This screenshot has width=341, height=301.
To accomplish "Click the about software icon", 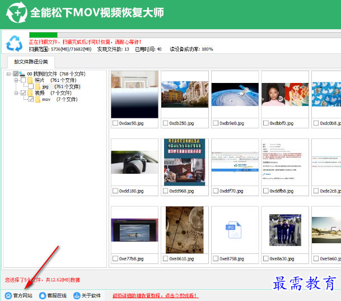I will tap(77, 295).
